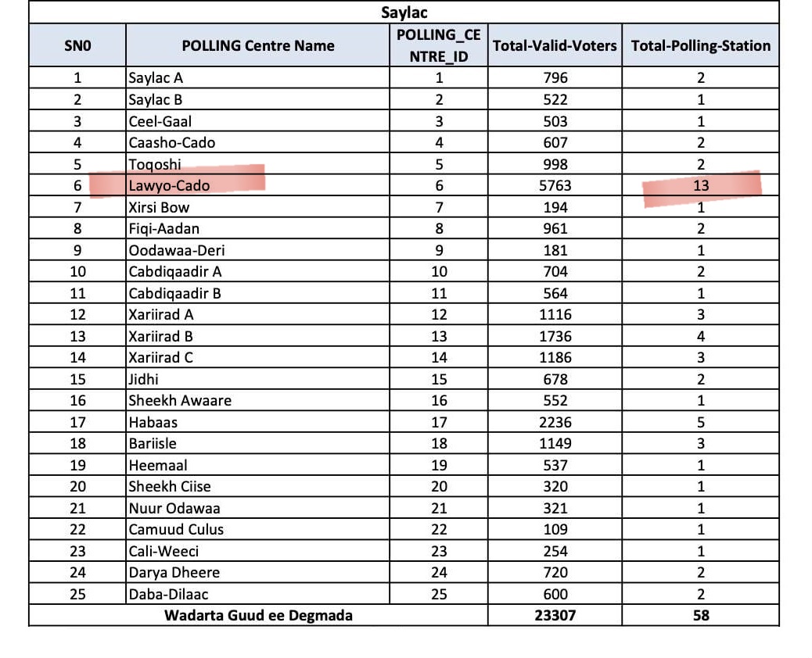Click the Wadarta Guud ee Degmada row
The image size is (812, 658).
(x=258, y=615)
